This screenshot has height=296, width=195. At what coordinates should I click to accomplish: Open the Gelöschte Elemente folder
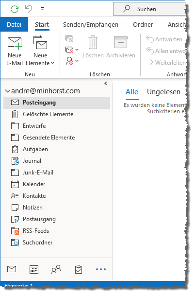tap(57, 114)
